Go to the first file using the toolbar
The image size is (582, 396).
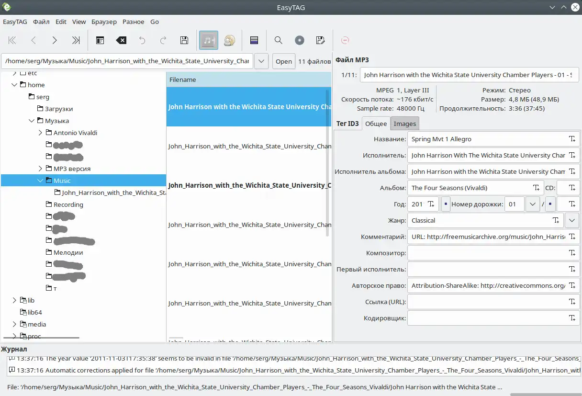tap(12, 41)
